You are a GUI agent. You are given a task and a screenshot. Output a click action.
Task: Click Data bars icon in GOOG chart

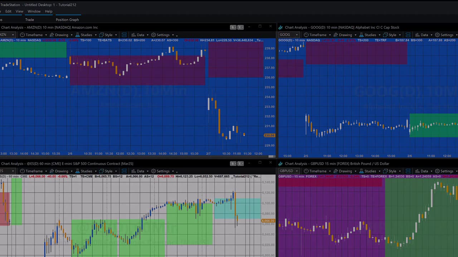click(417, 35)
